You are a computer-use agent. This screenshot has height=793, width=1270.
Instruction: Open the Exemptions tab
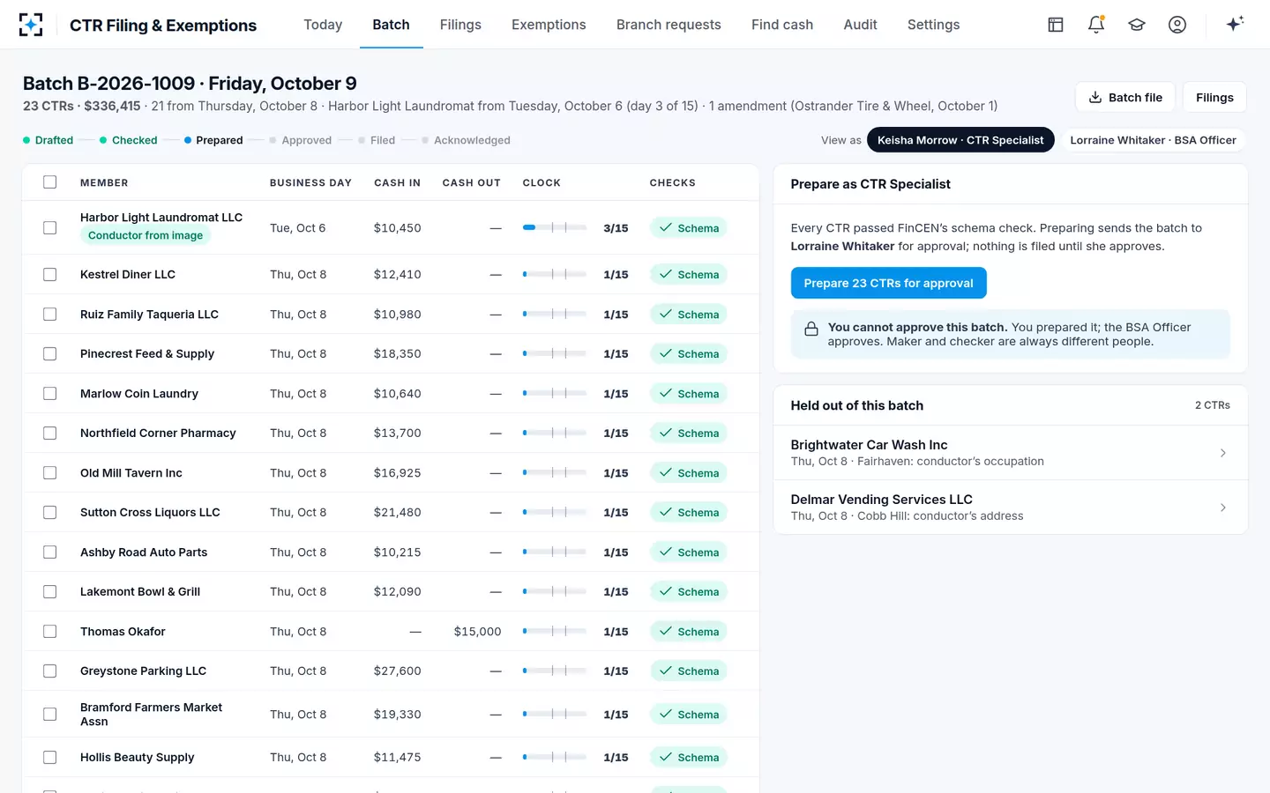(549, 25)
